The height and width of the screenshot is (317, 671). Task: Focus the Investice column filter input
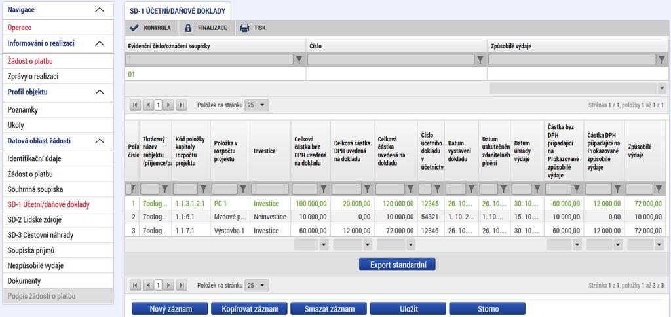tap(269, 189)
